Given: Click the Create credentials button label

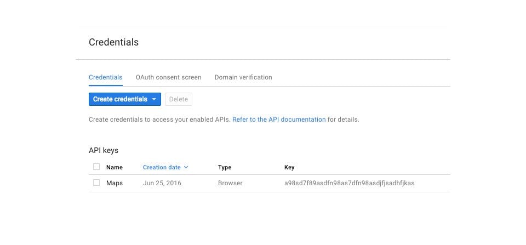Looking at the screenshot, I should 120,99.
